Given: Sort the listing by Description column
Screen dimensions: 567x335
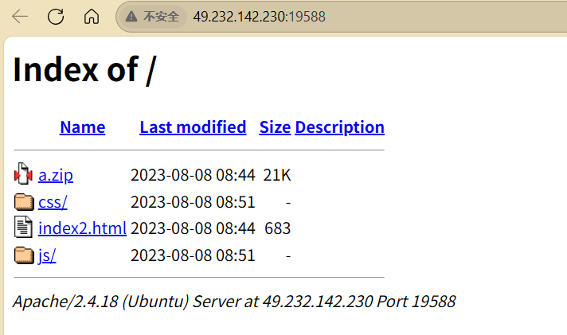Looking at the screenshot, I should (339, 127).
